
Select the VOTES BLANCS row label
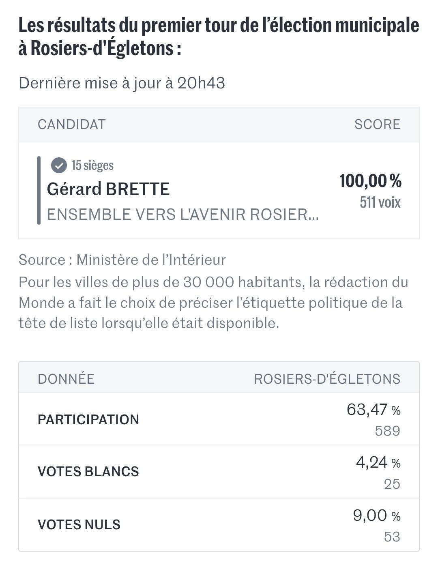coord(88,471)
